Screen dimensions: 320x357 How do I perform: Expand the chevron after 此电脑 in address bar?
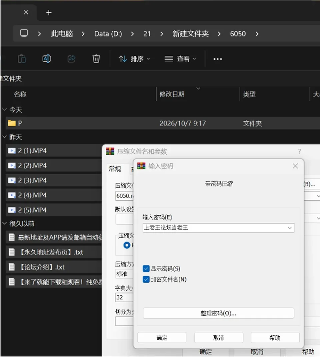(83, 34)
